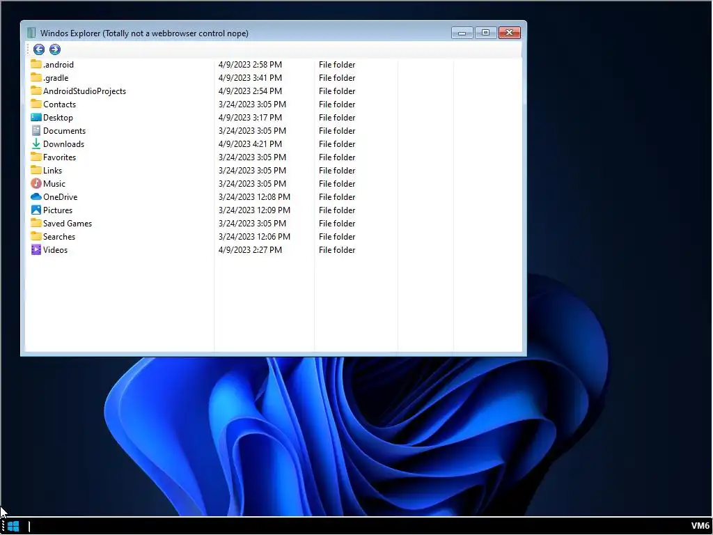Image resolution: width=713 pixels, height=535 pixels.
Task: Click the Searches folder icon
Action: click(36, 236)
